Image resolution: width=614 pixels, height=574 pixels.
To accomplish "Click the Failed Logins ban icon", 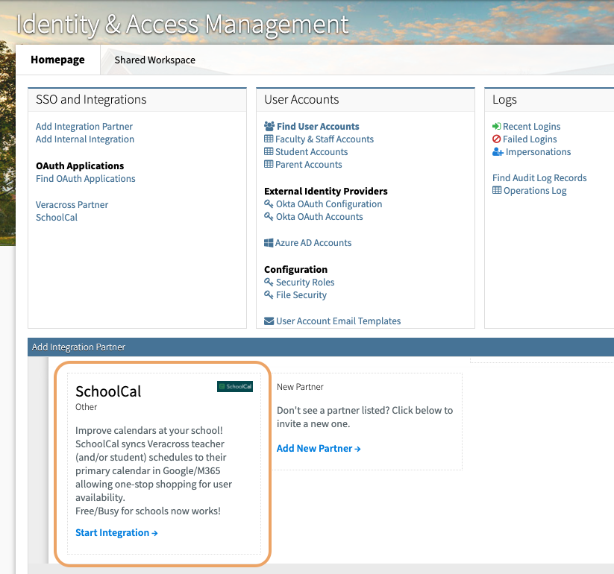I will point(497,139).
